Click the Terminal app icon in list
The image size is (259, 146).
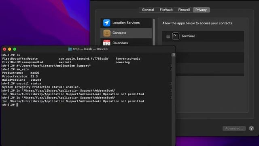[x=176, y=36]
